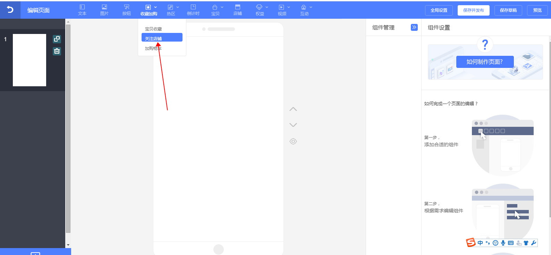Click 保存草稿 to save draft
This screenshot has height=255, width=551.
508,10
